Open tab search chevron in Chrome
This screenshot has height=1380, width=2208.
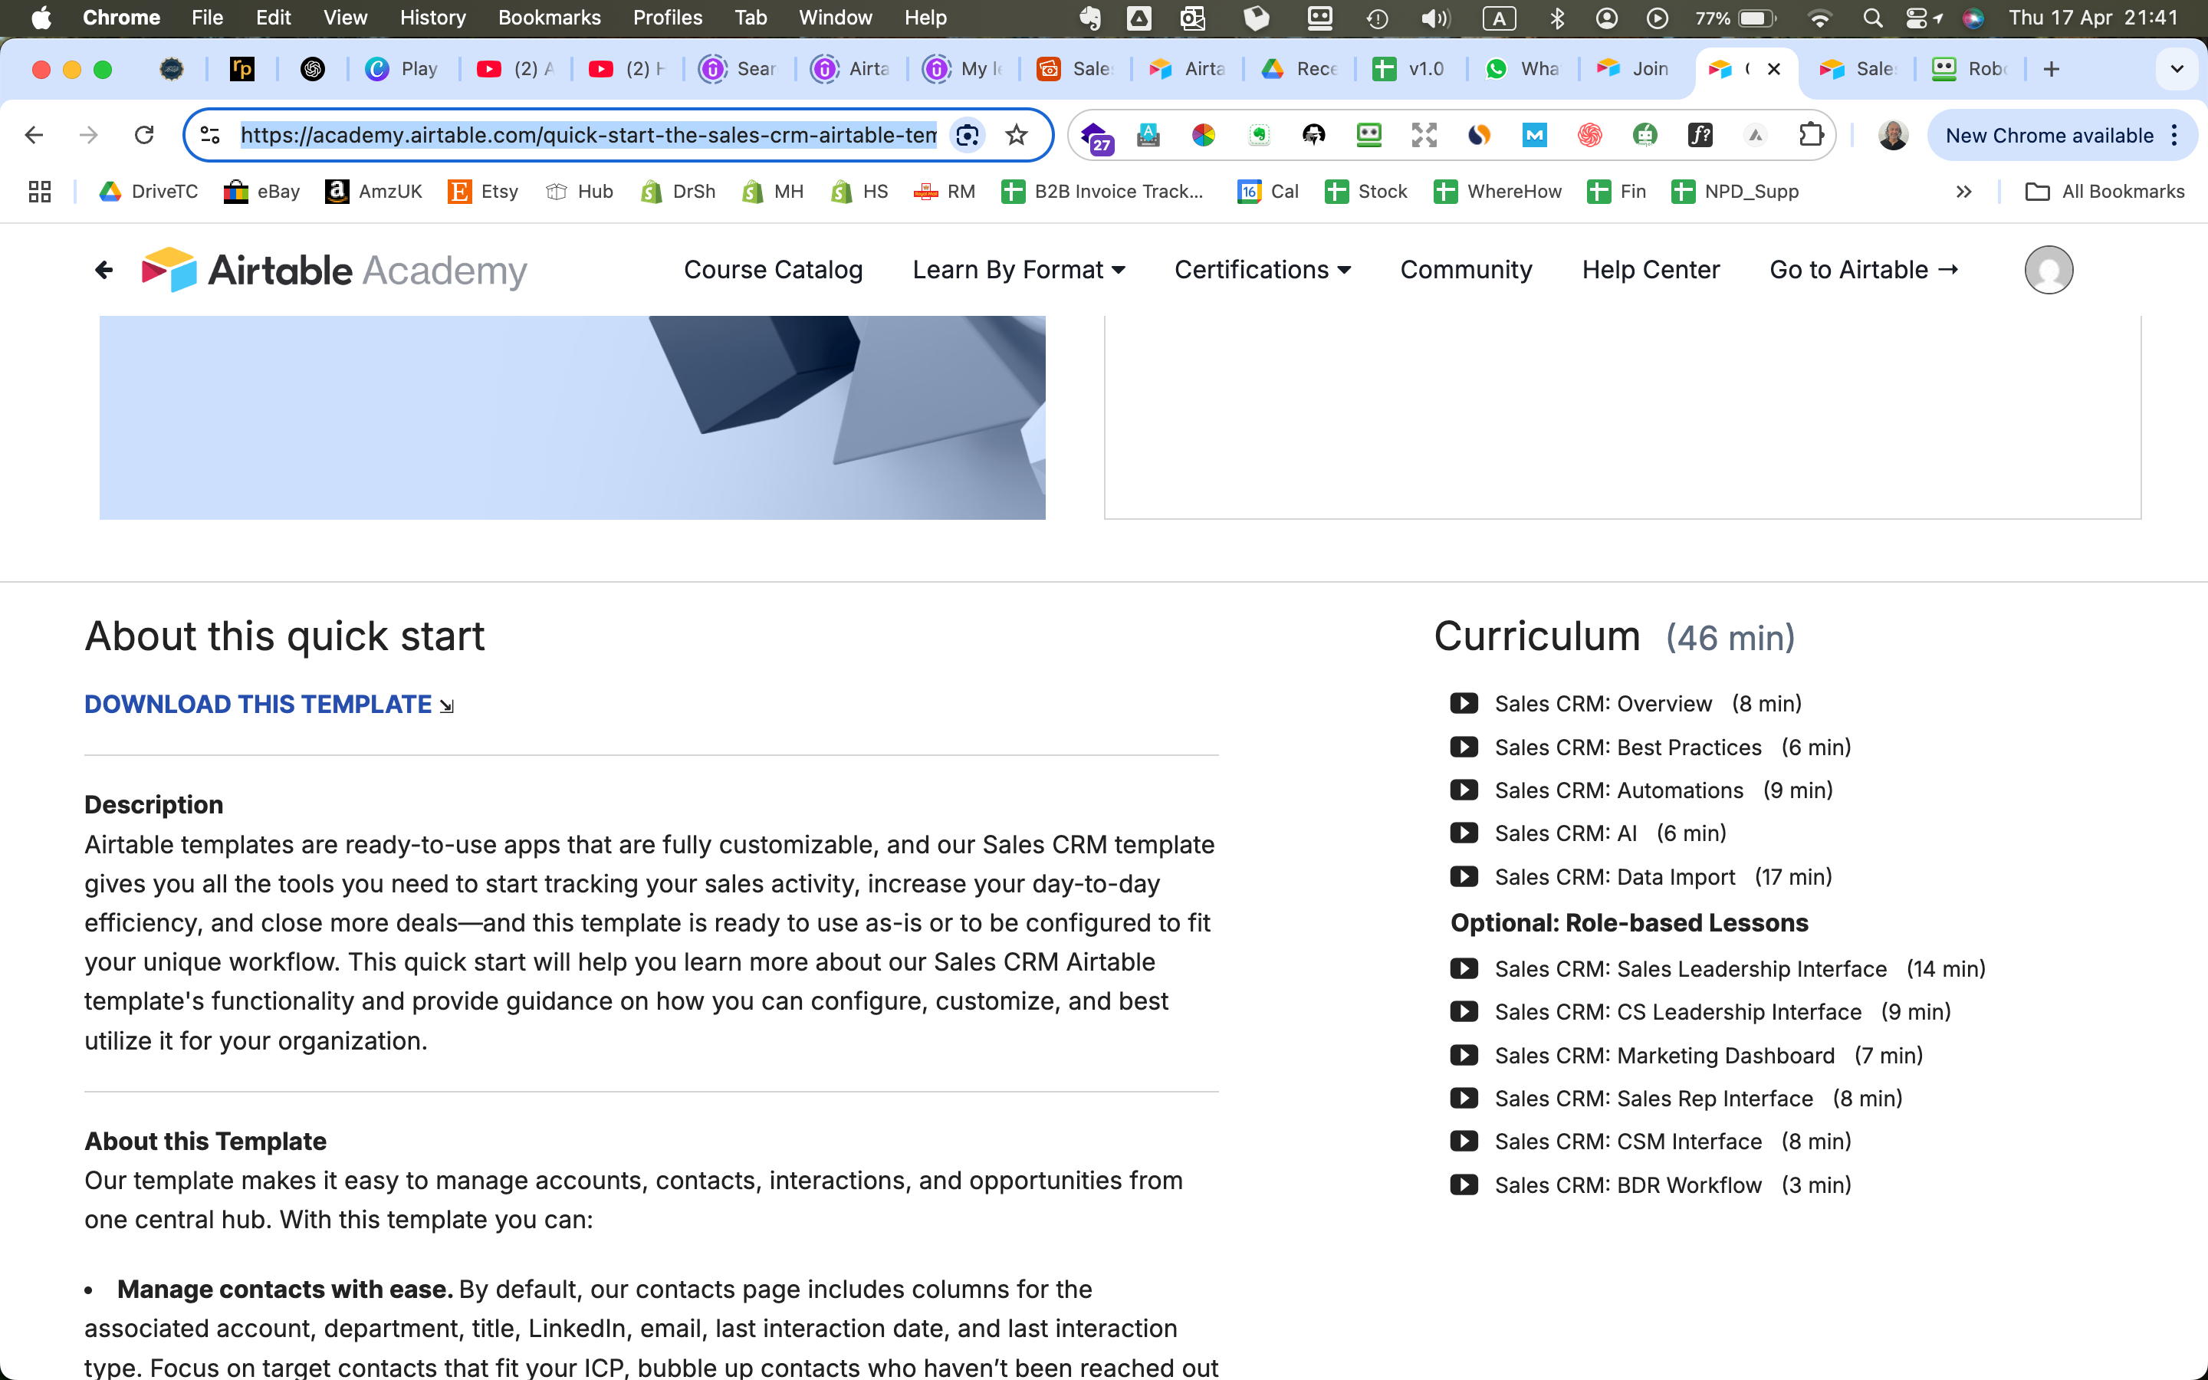click(2176, 69)
